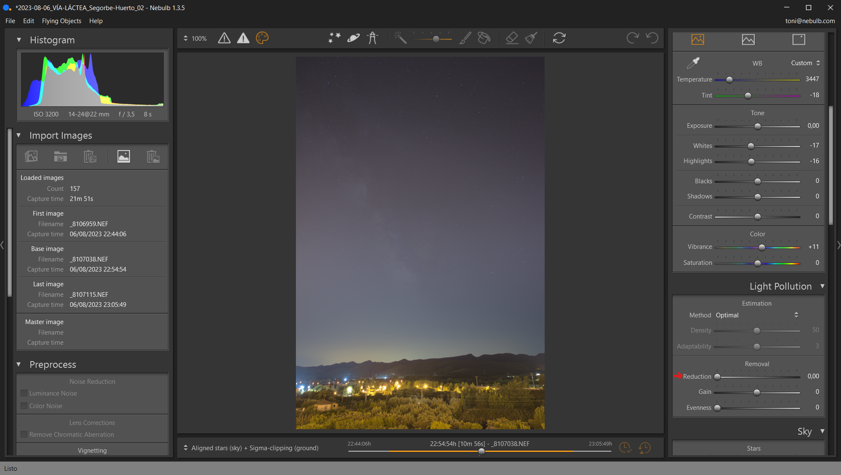
Task: Open the Edit menu
Action: coord(29,21)
